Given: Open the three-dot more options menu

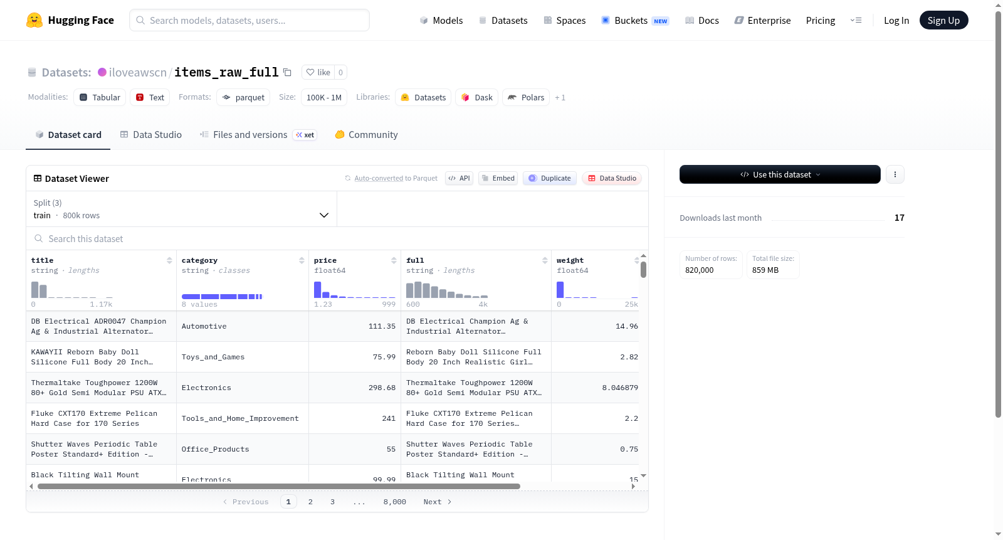Looking at the screenshot, I should pos(895,174).
